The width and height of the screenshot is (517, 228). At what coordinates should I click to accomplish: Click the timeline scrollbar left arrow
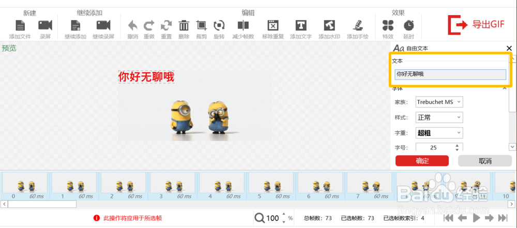tap(4, 204)
